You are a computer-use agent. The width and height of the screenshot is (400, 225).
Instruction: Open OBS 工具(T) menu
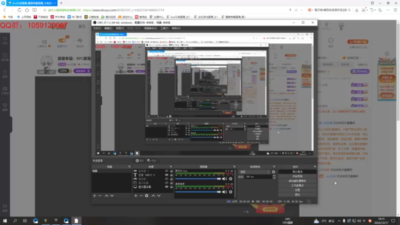[164, 28]
